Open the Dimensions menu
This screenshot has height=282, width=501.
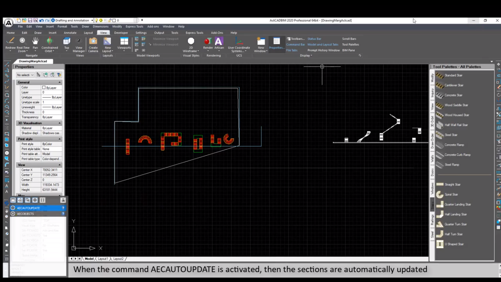[100, 26]
